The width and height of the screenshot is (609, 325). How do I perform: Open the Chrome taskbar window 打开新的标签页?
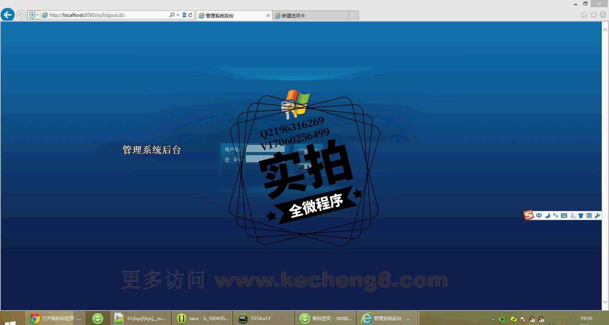tap(55, 318)
